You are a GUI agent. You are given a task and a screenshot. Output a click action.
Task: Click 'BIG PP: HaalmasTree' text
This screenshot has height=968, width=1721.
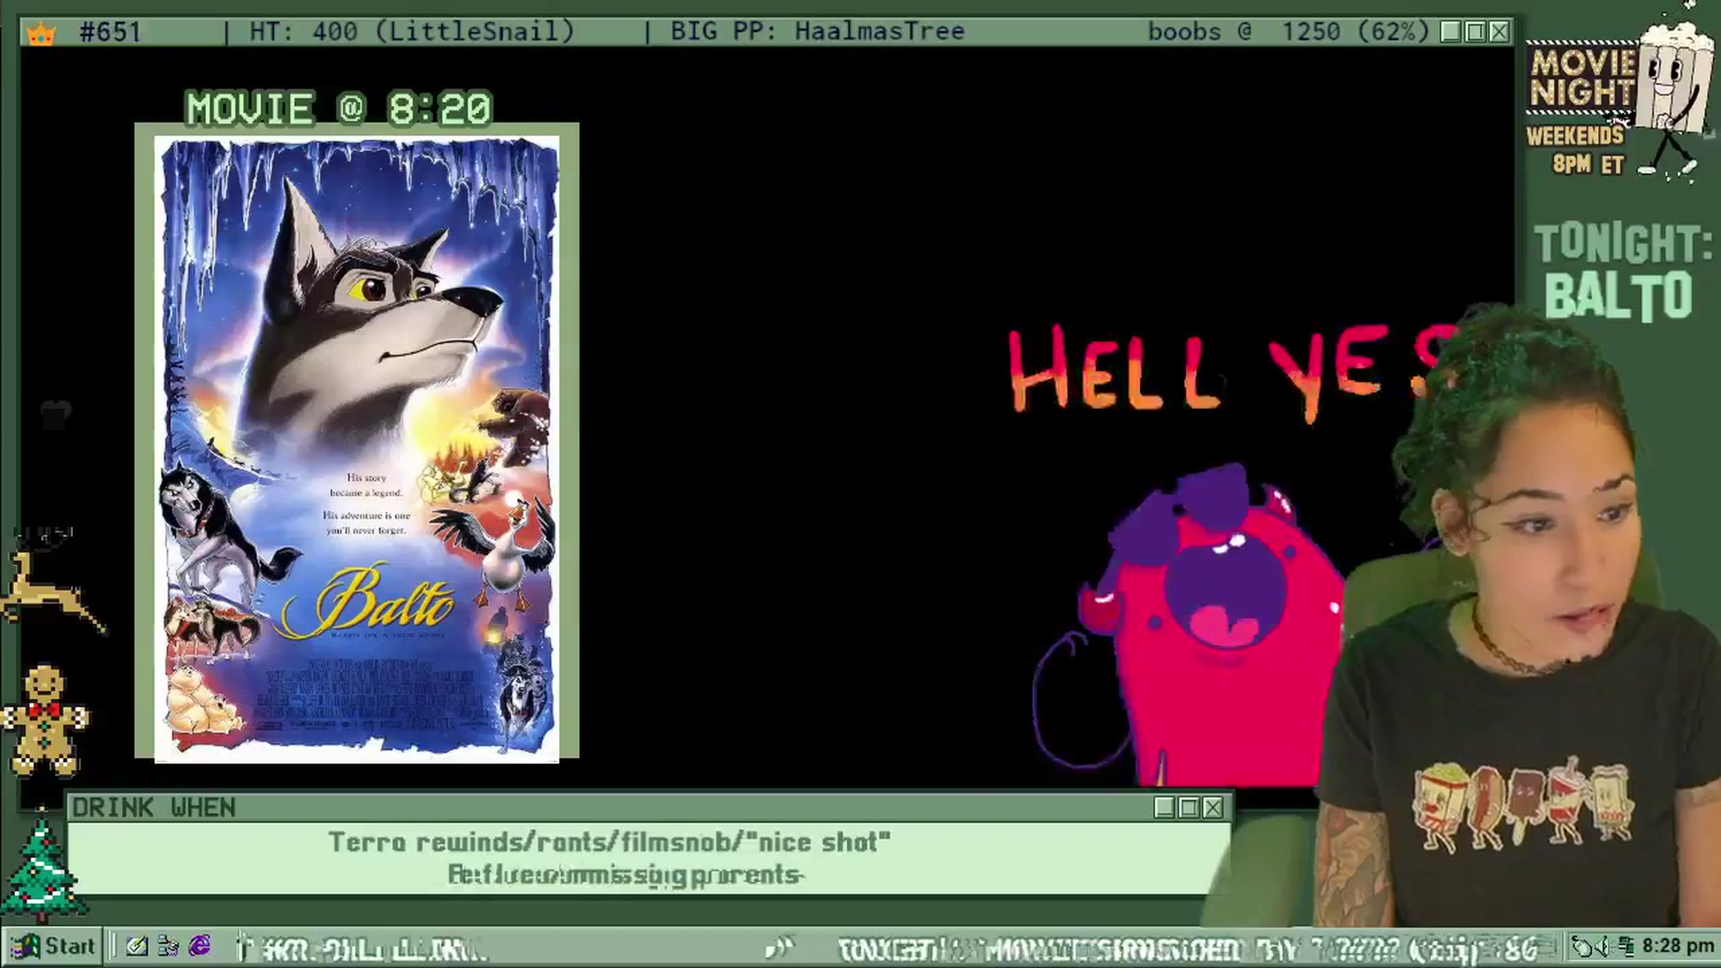point(817,31)
